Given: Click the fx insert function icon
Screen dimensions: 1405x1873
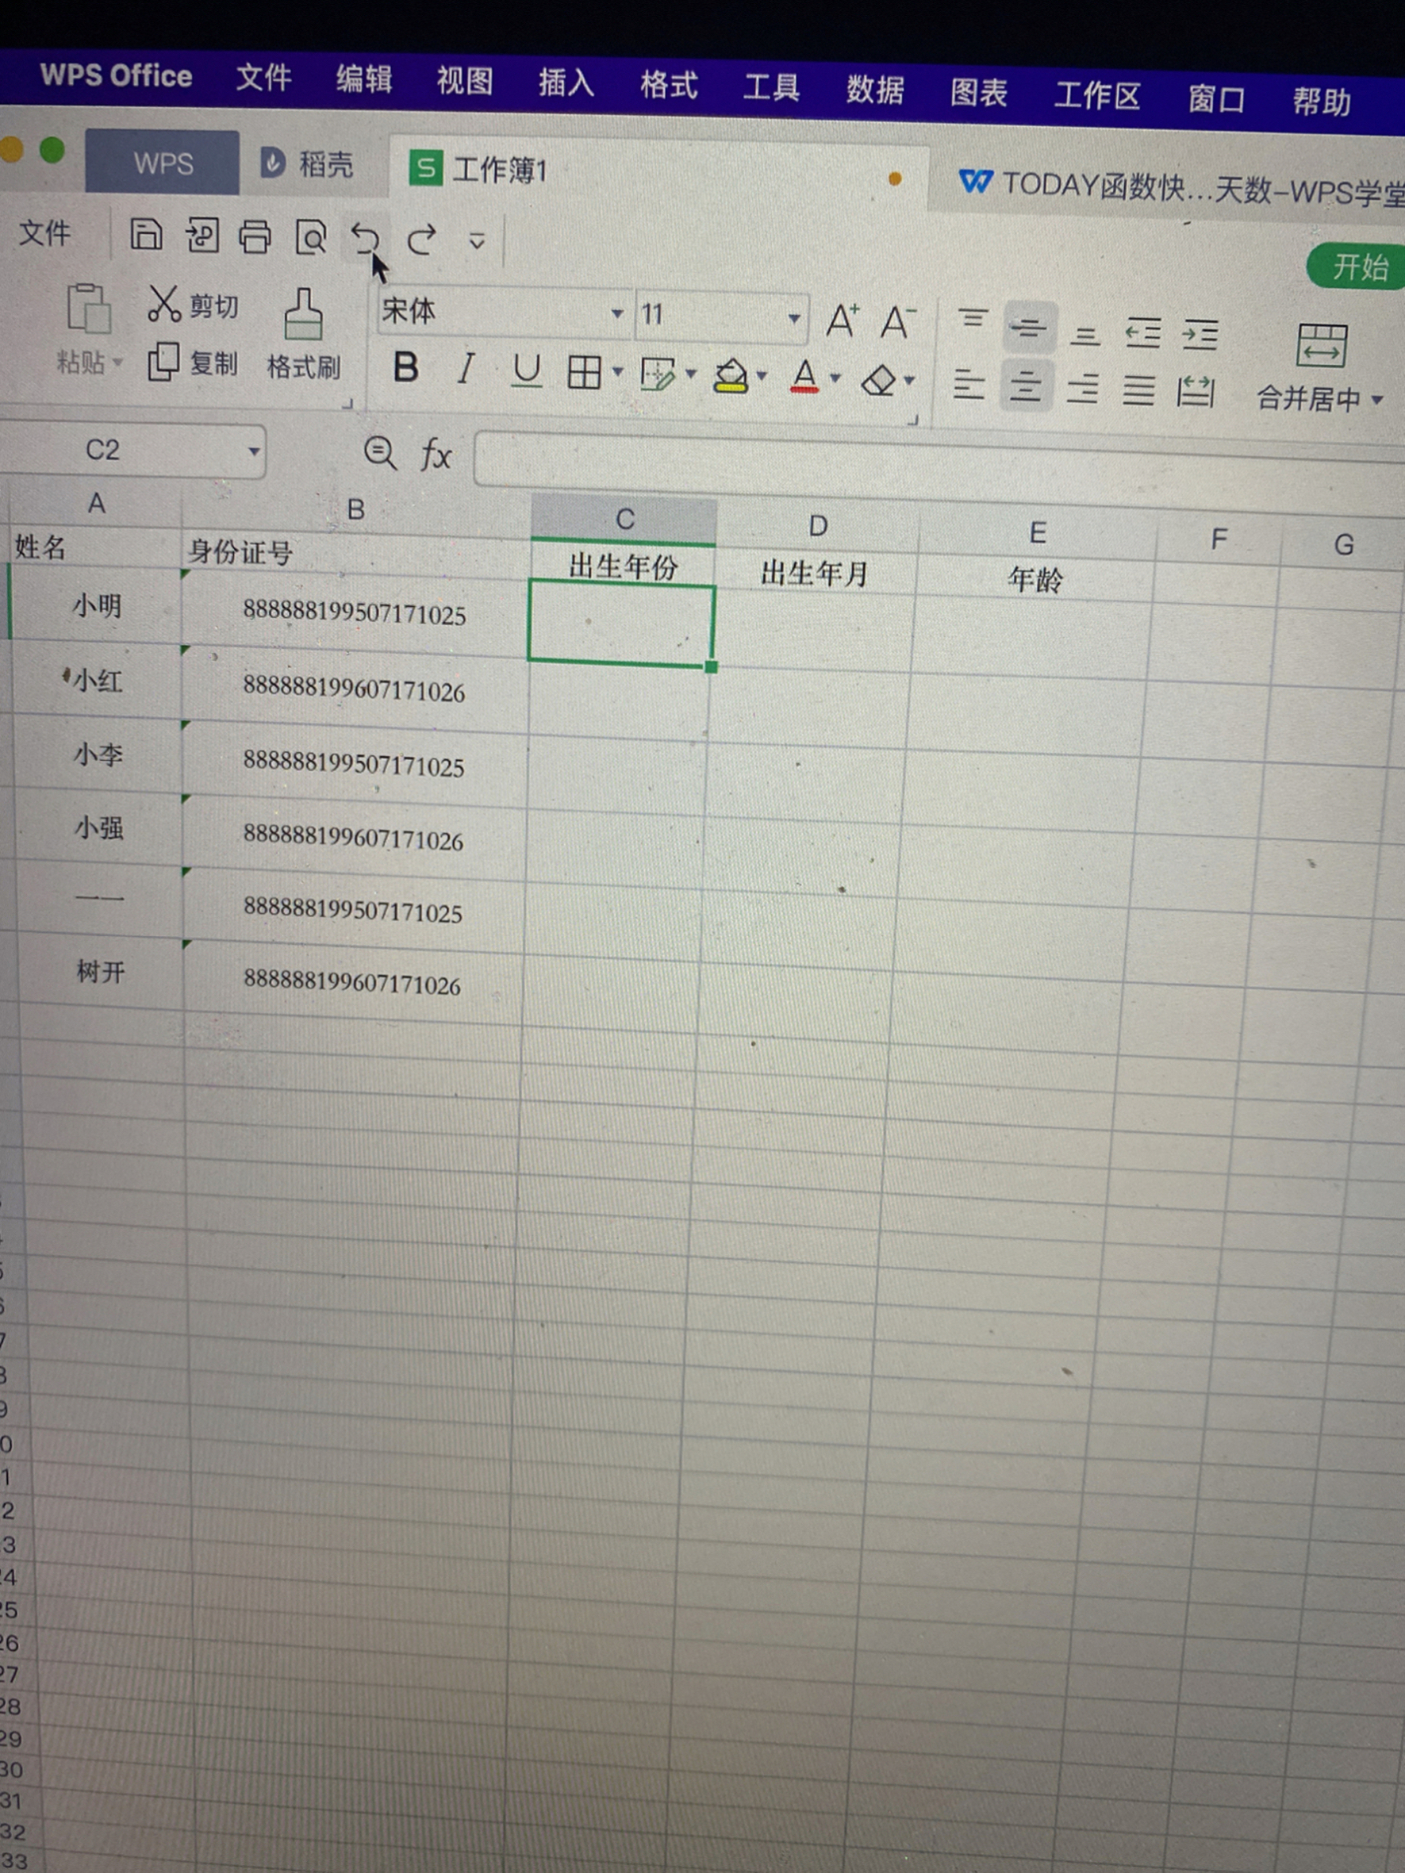Looking at the screenshot, I should [436, 455].
